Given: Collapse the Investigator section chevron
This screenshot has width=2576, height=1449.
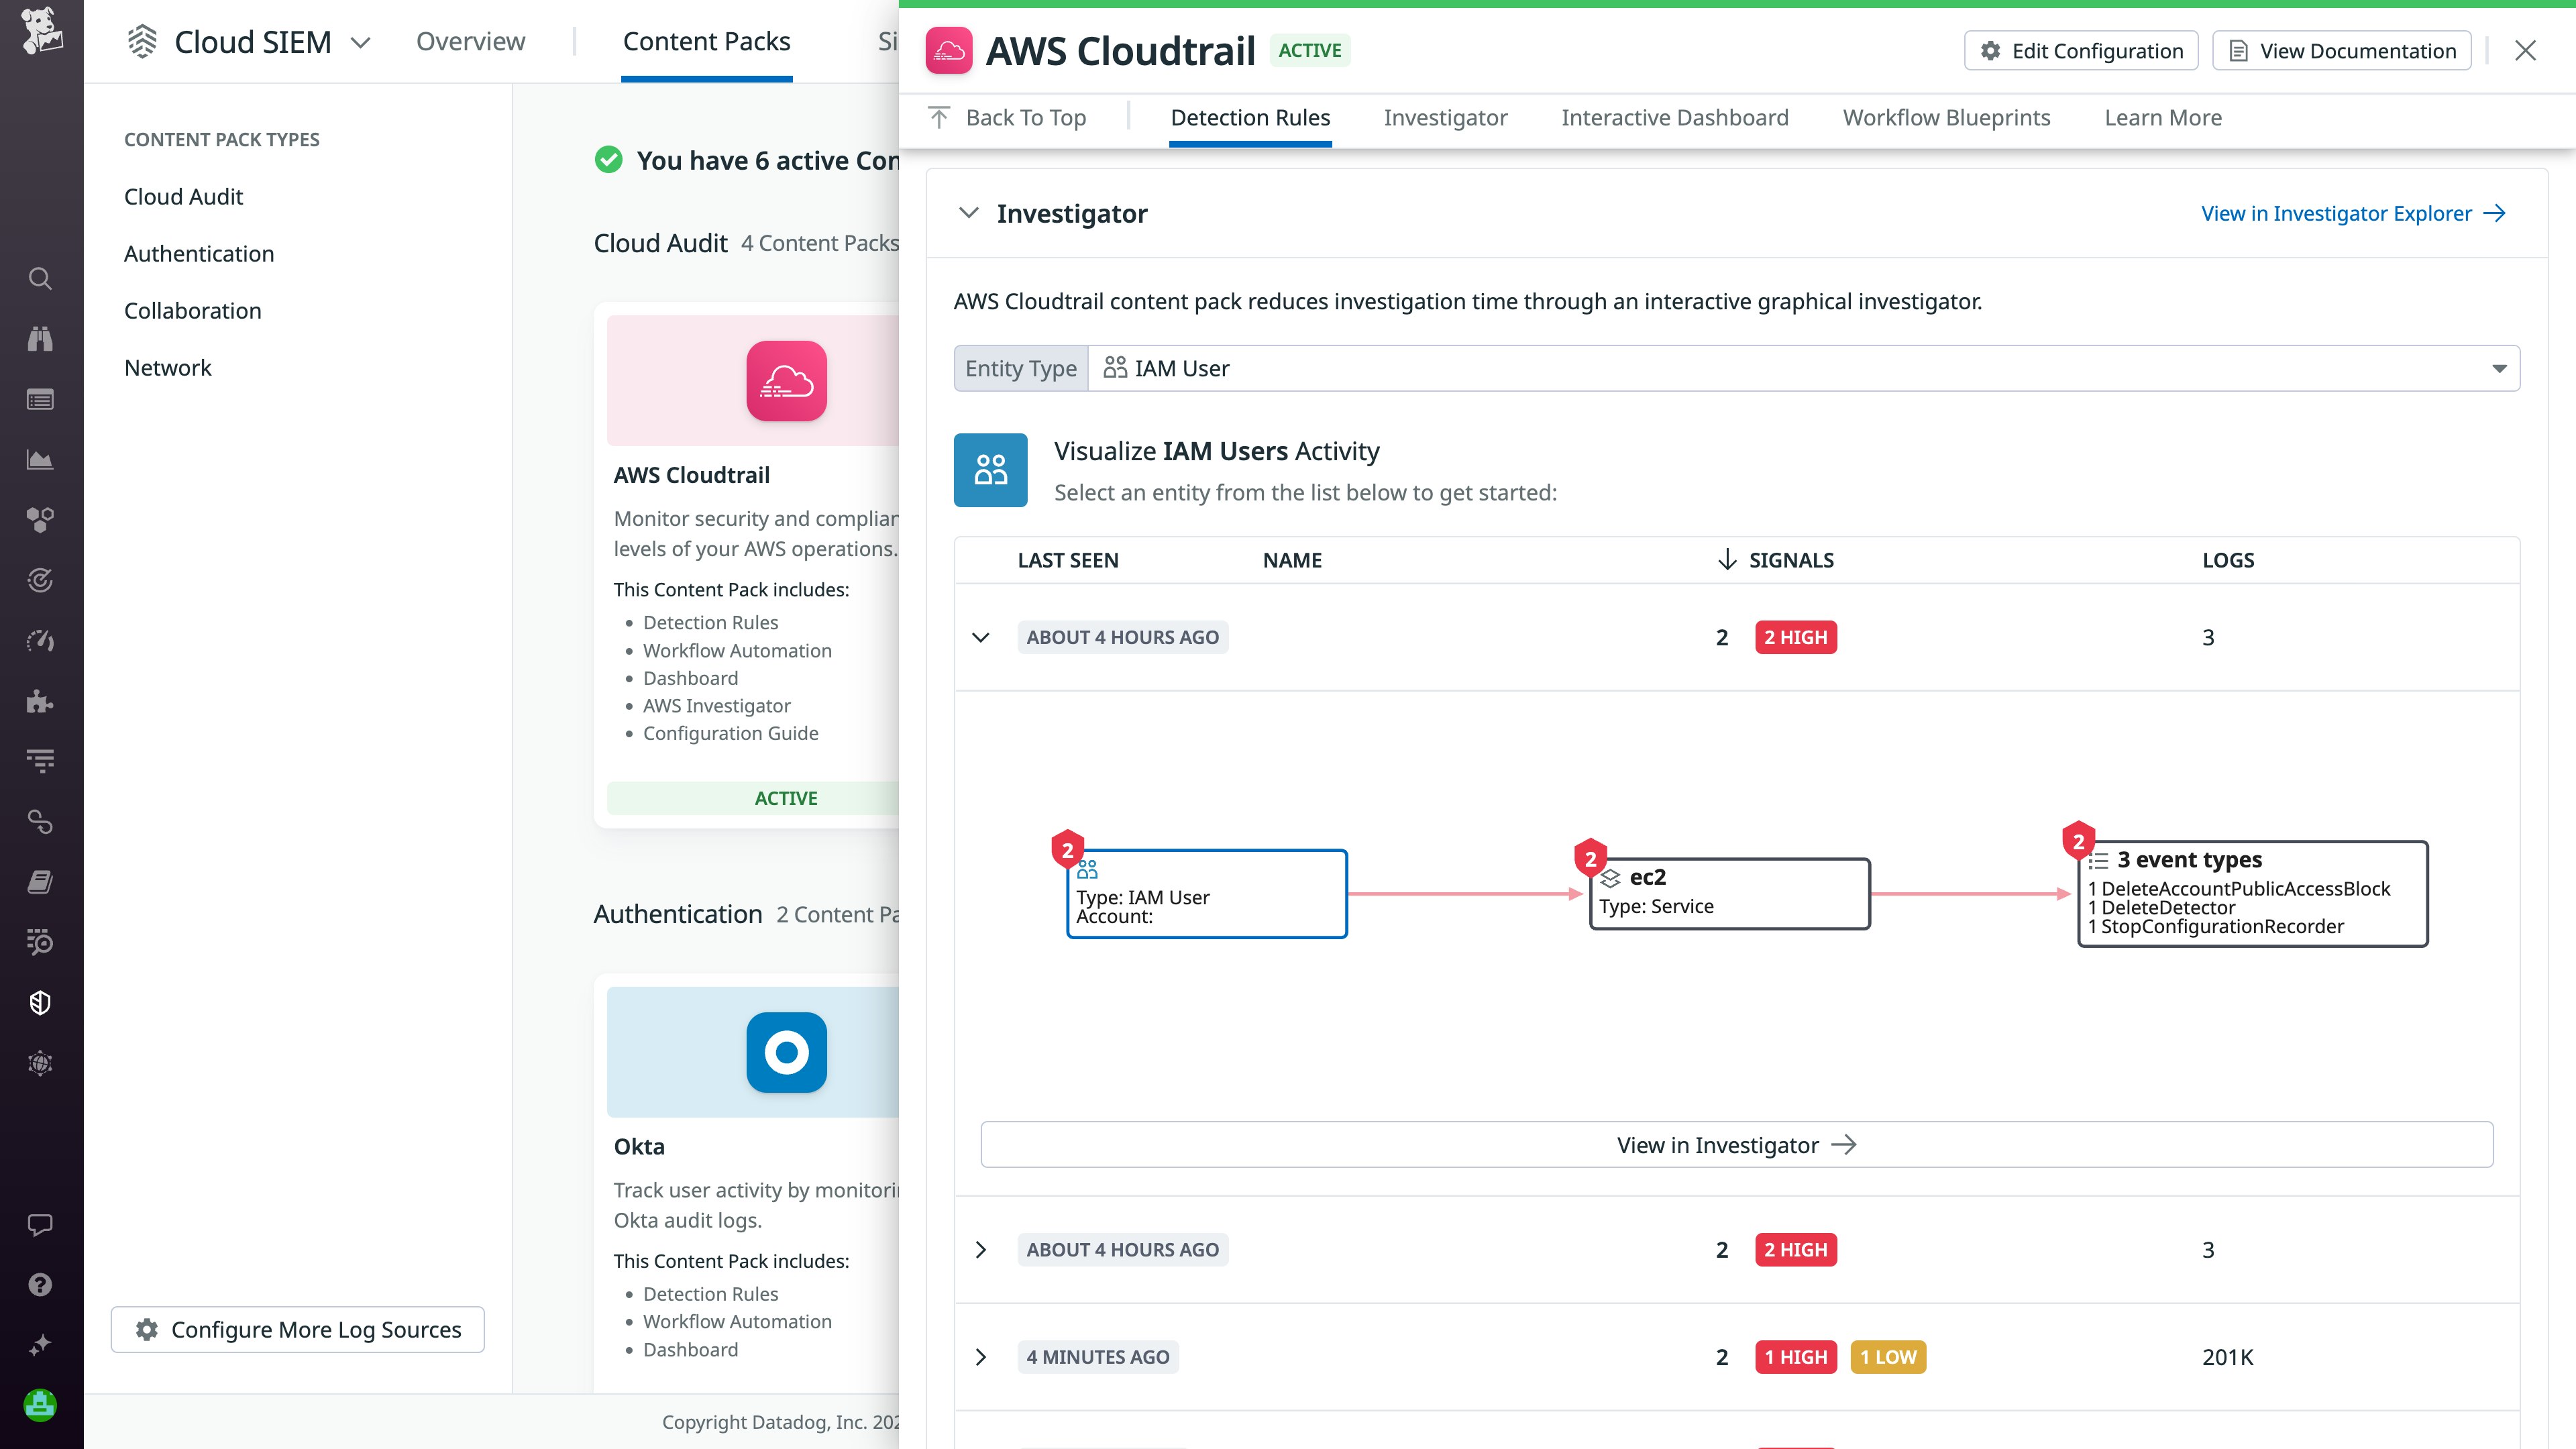Looking at the screenshot, I should [968, 213].
